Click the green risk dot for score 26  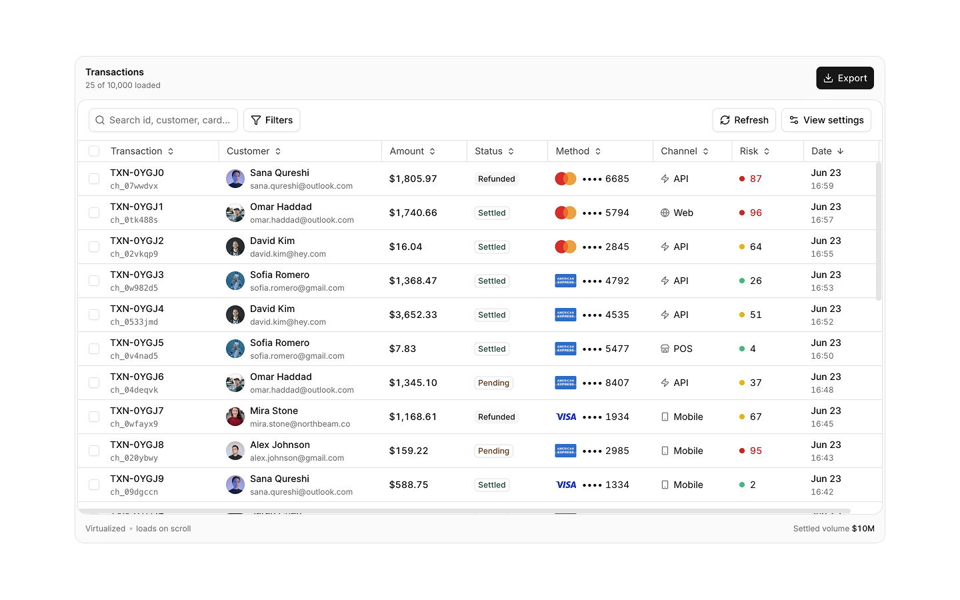pyautogui.click(x=742, y=281)
